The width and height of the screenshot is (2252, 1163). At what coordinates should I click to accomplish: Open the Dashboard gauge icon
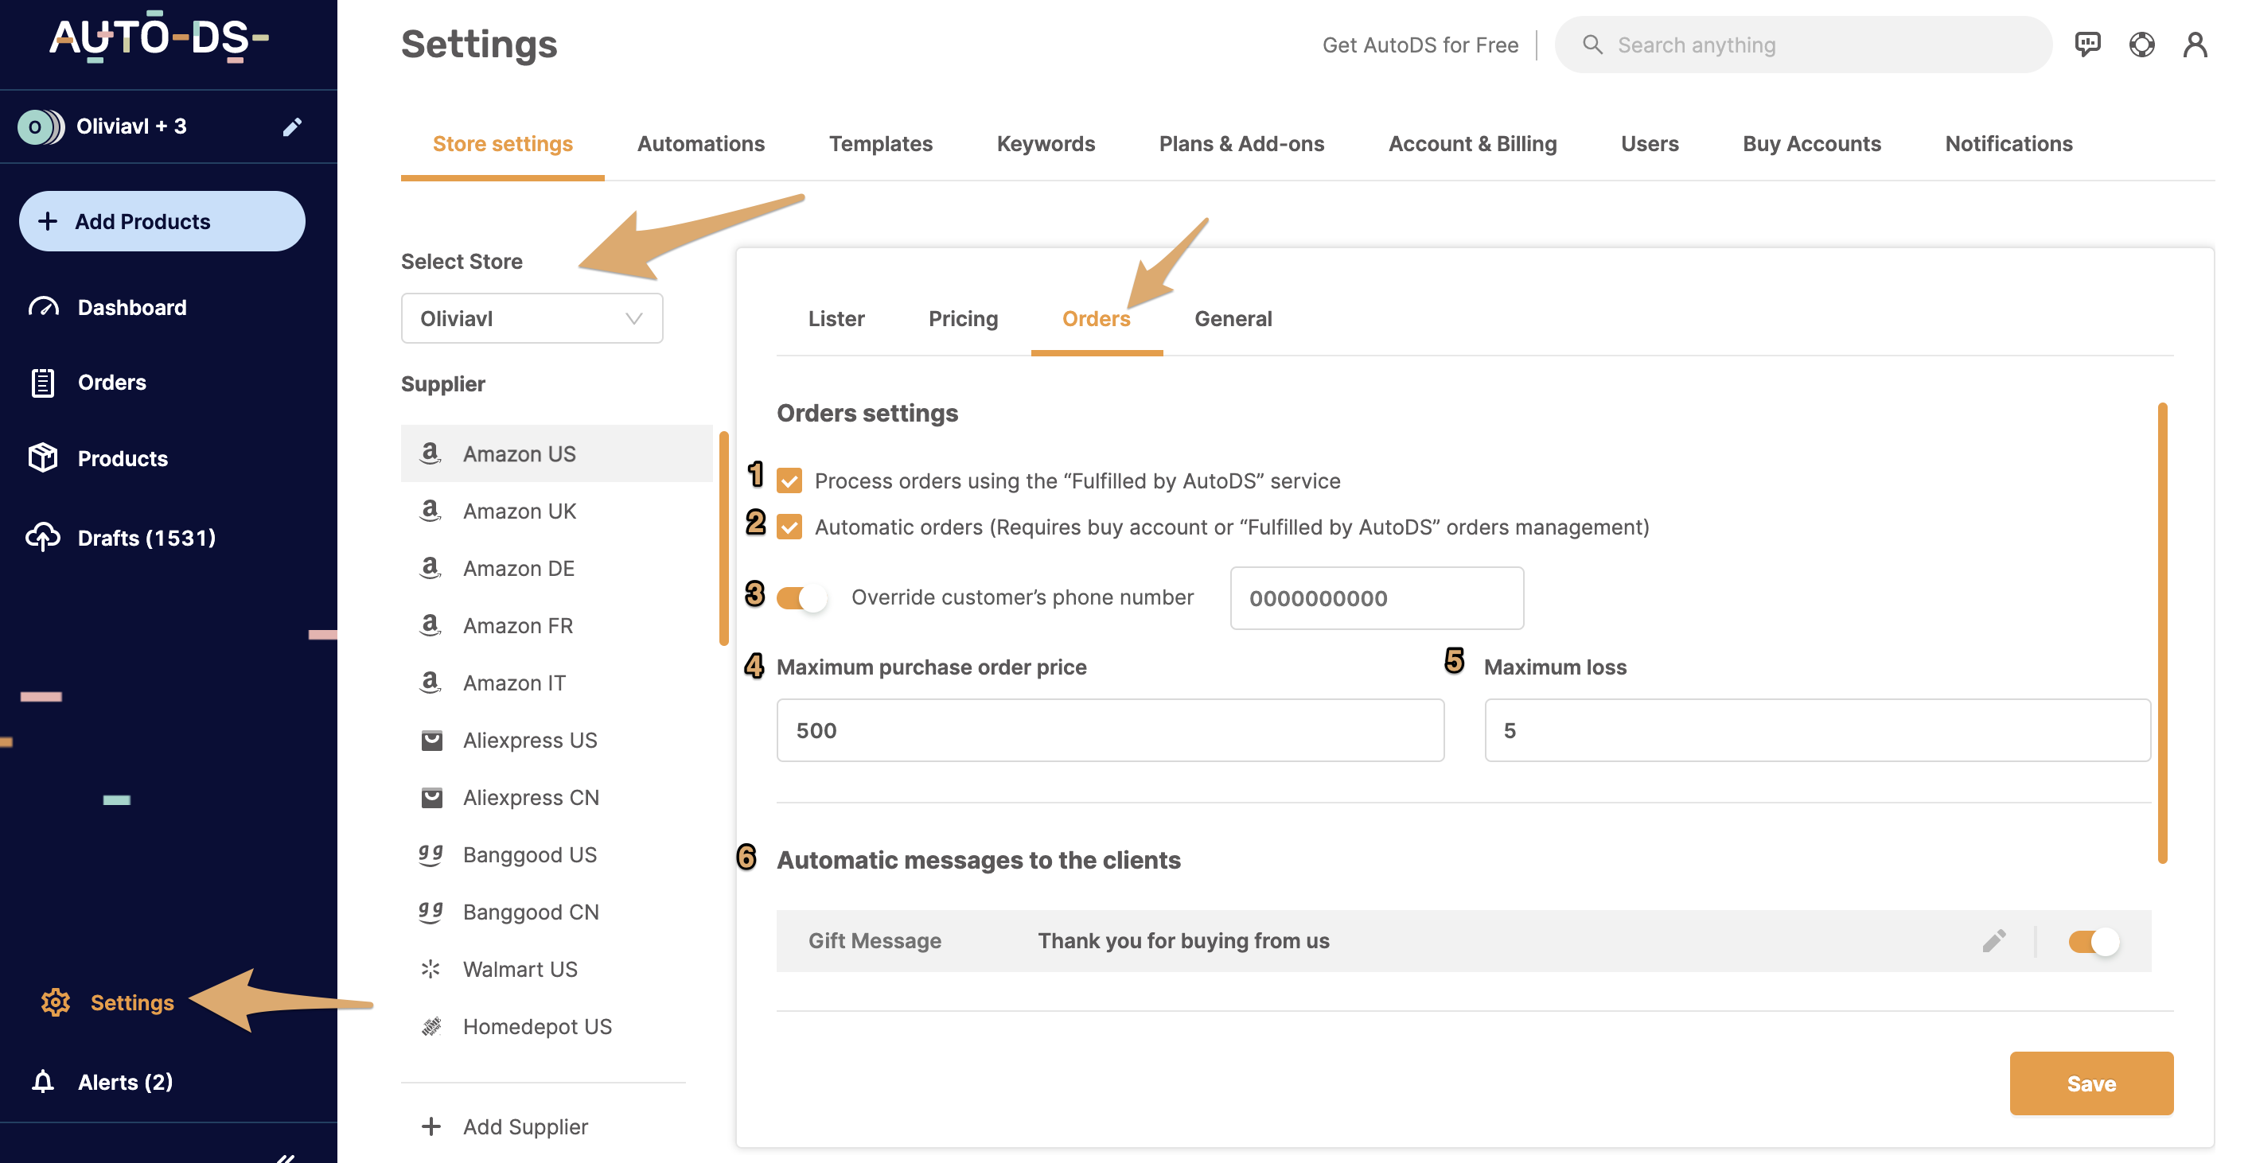pos(43,308)
